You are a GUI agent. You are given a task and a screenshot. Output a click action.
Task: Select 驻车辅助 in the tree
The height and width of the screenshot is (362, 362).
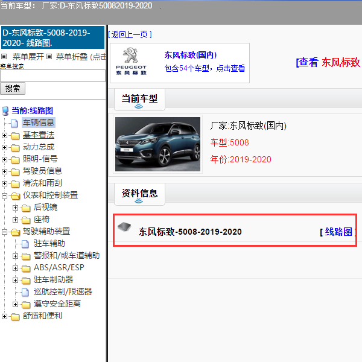point(49,244)
